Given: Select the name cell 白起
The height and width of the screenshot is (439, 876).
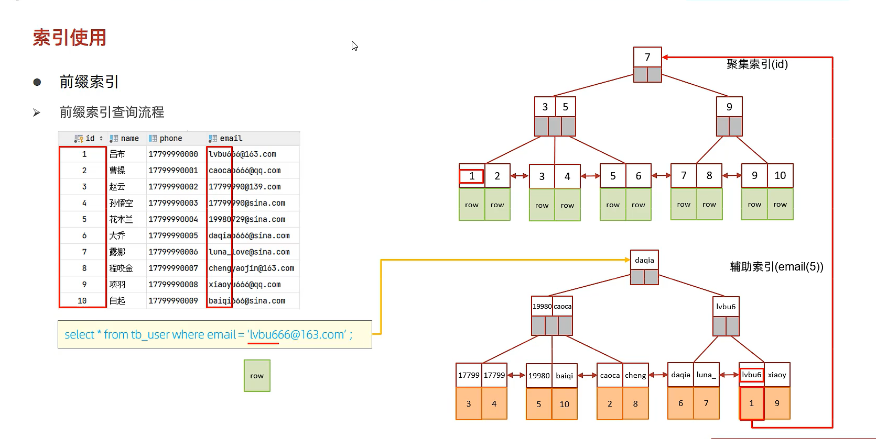Looking at the screenshot, I should tap(117, 301).
